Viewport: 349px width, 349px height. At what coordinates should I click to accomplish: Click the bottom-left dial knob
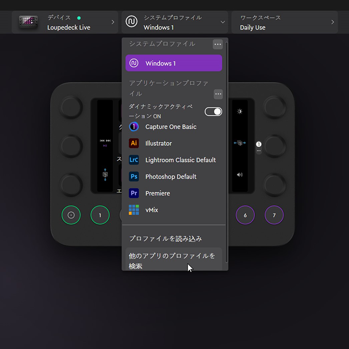tap(71, 185)
